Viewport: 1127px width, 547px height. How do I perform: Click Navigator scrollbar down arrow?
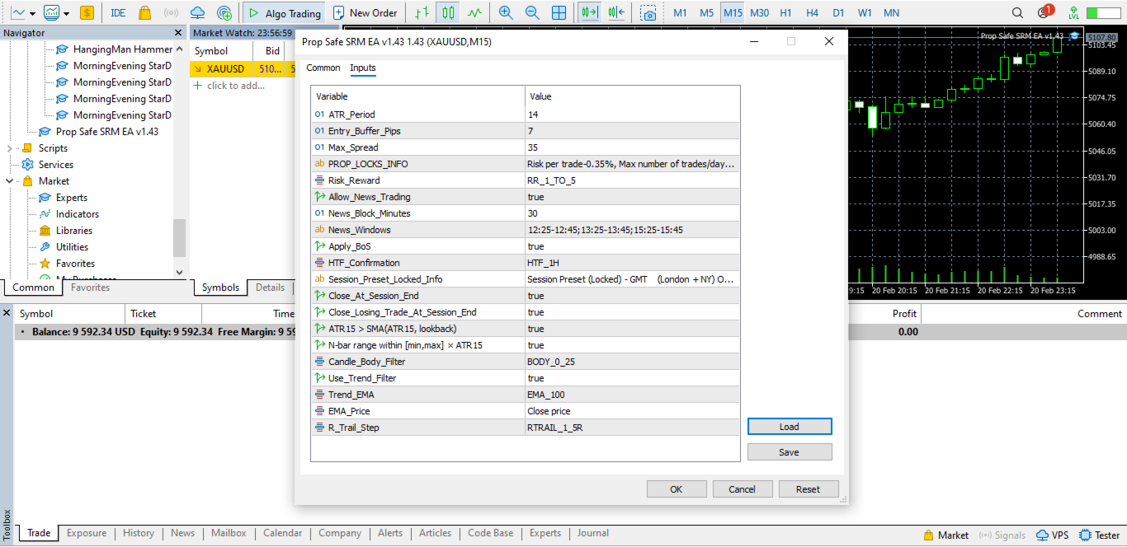180,272
